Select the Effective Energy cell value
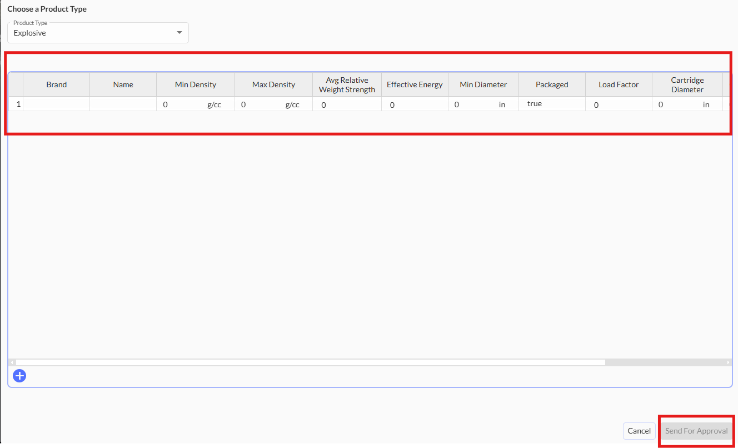Image resolution: width=738 pixels, height=448 pixels. [415, 104]
